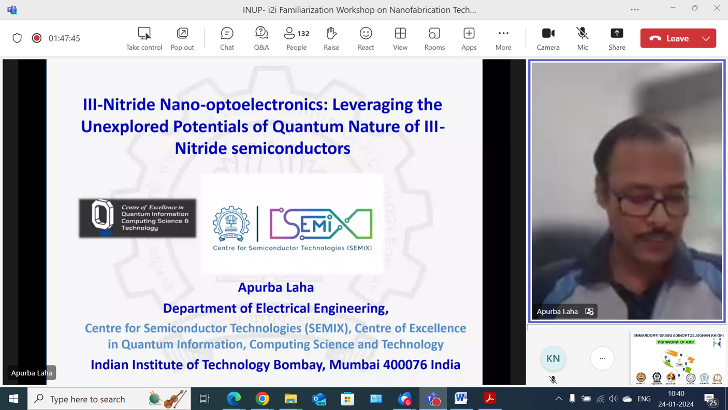The image size is (728, 410).
Task: Unmute the Mic
Action: coord(583,39)
